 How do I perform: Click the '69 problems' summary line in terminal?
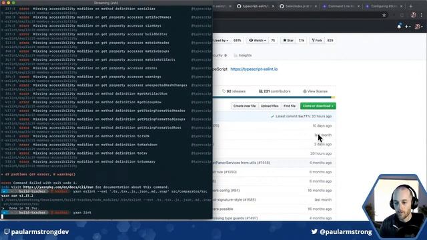[x=38, y=174]
